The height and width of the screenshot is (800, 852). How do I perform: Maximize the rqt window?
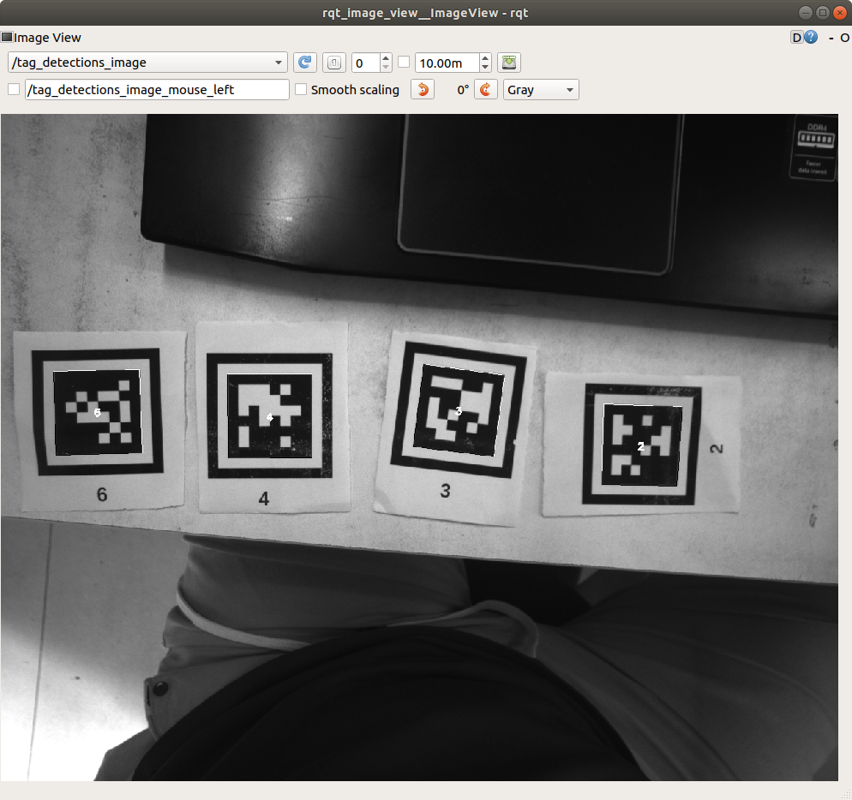[823, 13]
